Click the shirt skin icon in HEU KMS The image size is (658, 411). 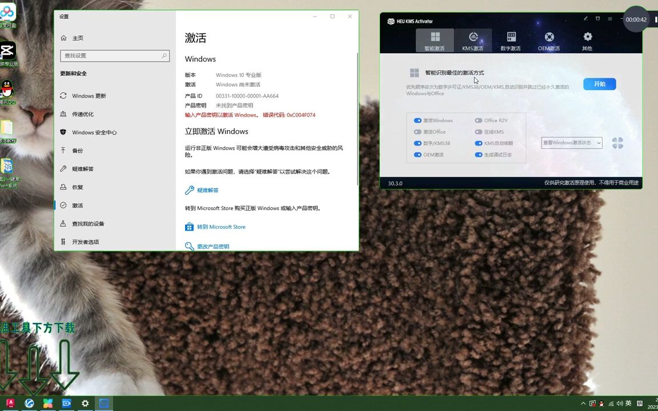tap(598, 18)
